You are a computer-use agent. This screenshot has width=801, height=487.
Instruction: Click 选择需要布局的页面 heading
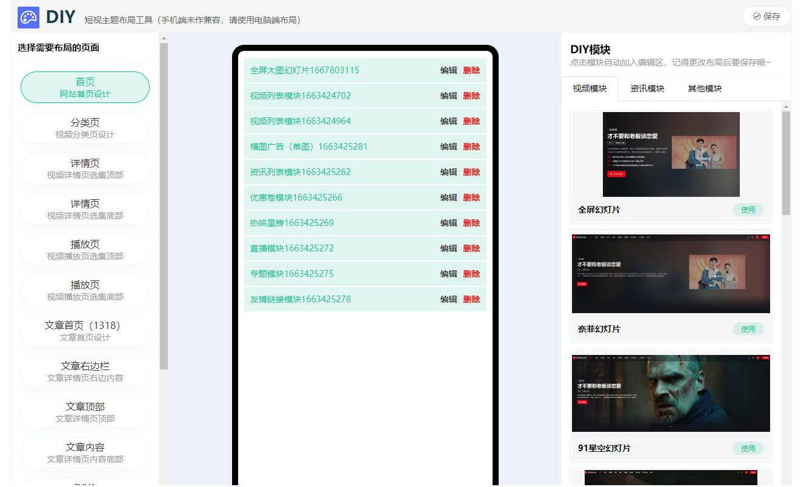coord(59,48)
